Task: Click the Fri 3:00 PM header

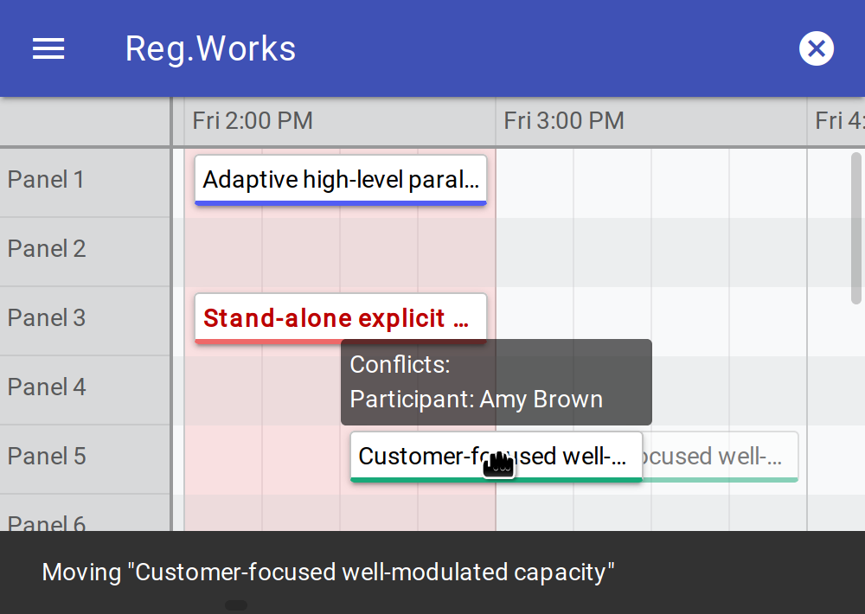Action: click(x=564, y=120)
